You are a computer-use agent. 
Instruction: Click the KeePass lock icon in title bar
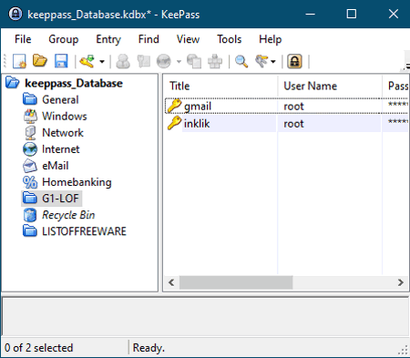click(x=15, y=14)
